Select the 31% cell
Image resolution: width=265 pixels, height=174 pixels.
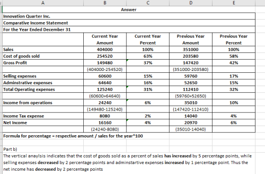pyautogui.click(x=148, y=89)
